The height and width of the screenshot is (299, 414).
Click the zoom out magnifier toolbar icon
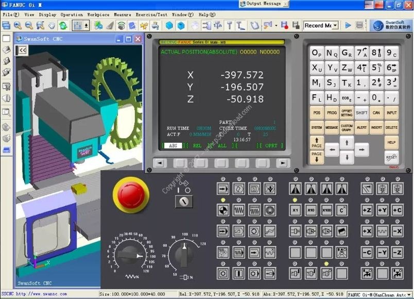pyautogui.click(x=29, y=25)
